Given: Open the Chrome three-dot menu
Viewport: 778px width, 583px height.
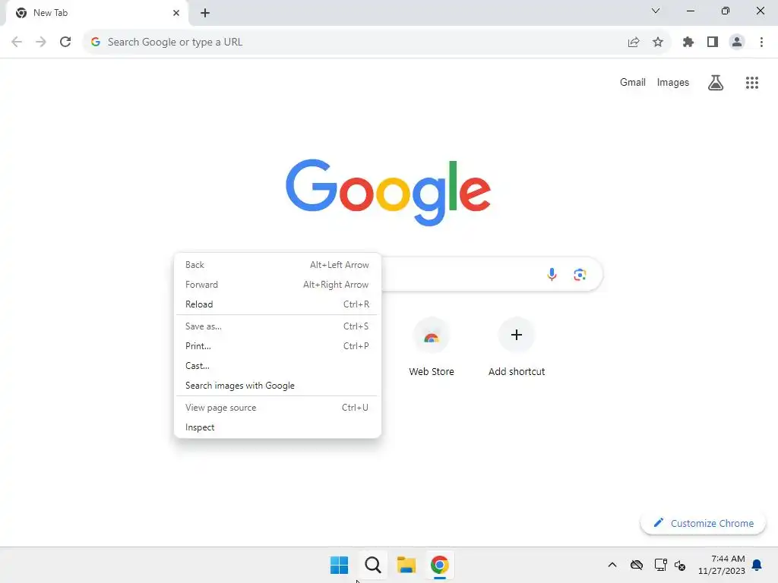Looking at the screenshot, I should (x=761, y=43).
